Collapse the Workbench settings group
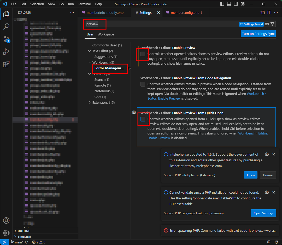This screenshot has height=245, width=282. pos(90,62)
